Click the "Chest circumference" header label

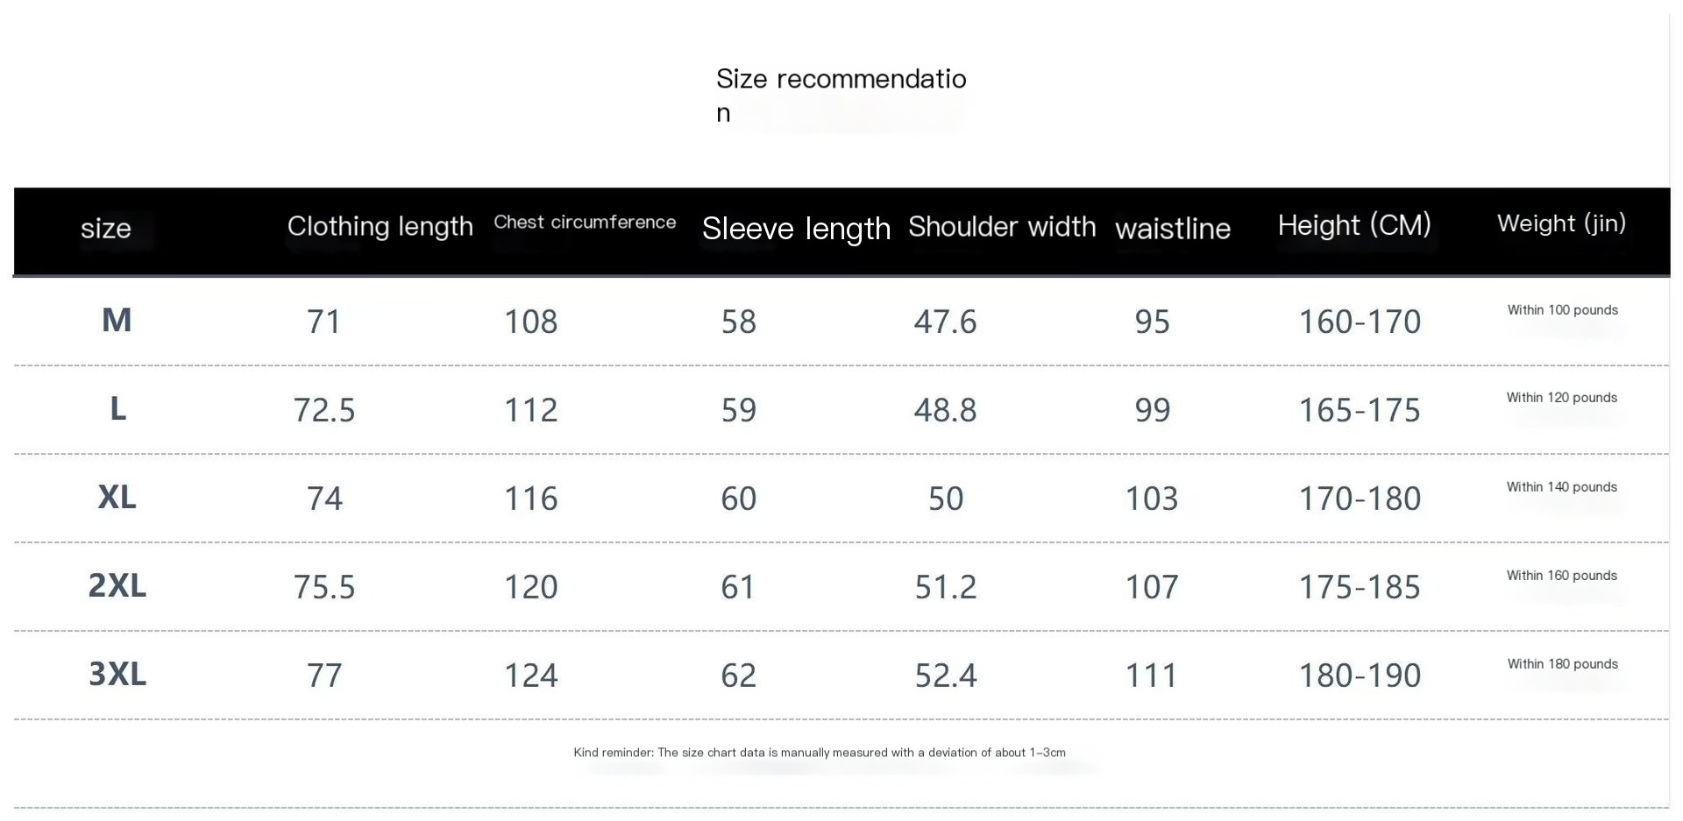tap(585, 223)
